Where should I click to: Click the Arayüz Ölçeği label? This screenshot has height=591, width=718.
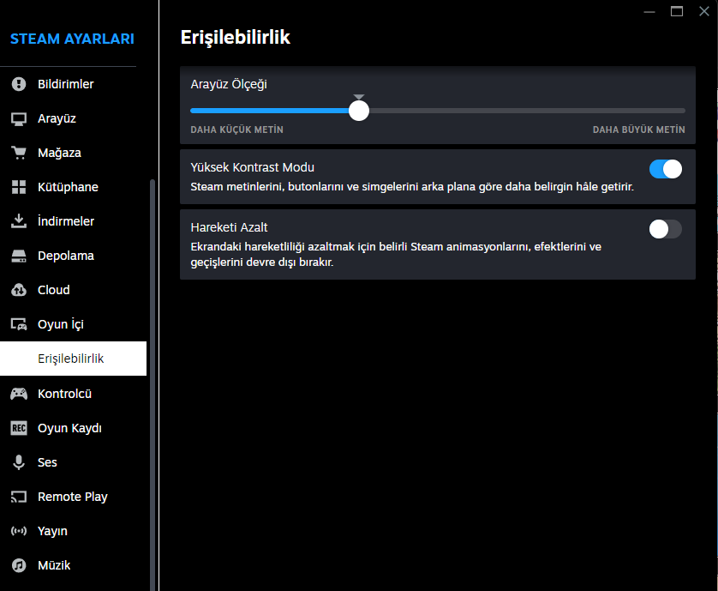[229, 84]
